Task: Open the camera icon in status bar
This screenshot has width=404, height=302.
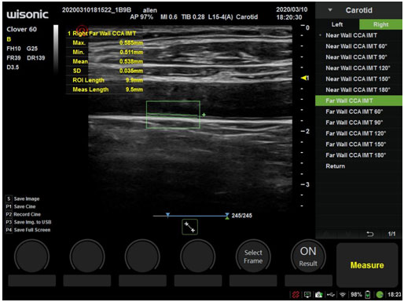Action: coord(318,295)
